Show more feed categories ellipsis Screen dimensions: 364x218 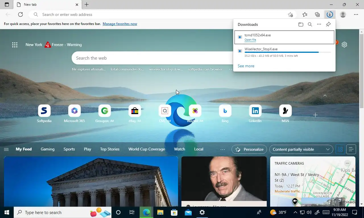pos(223,149)
